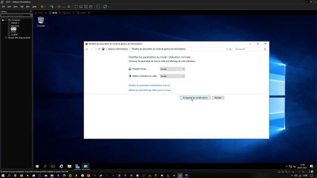Select kali_linux in library tree
This screenshot has height=178, width=317.
click(x=15, y=26)
